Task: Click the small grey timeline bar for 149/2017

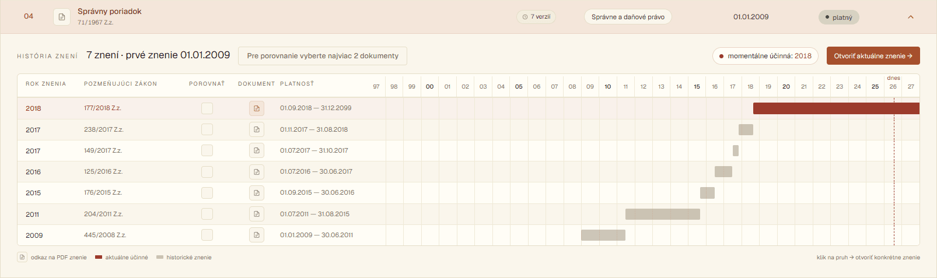Action: [736, 150]
